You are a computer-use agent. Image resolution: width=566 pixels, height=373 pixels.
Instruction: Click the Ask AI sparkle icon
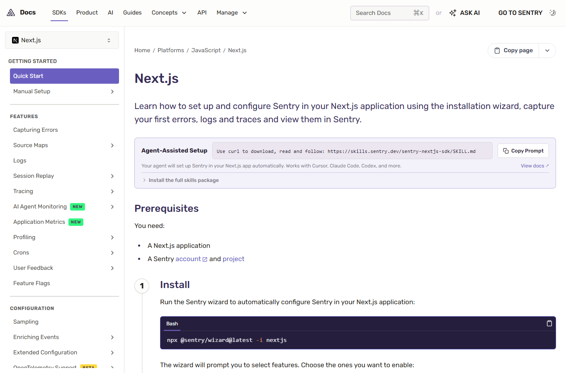tap(453, 13)
